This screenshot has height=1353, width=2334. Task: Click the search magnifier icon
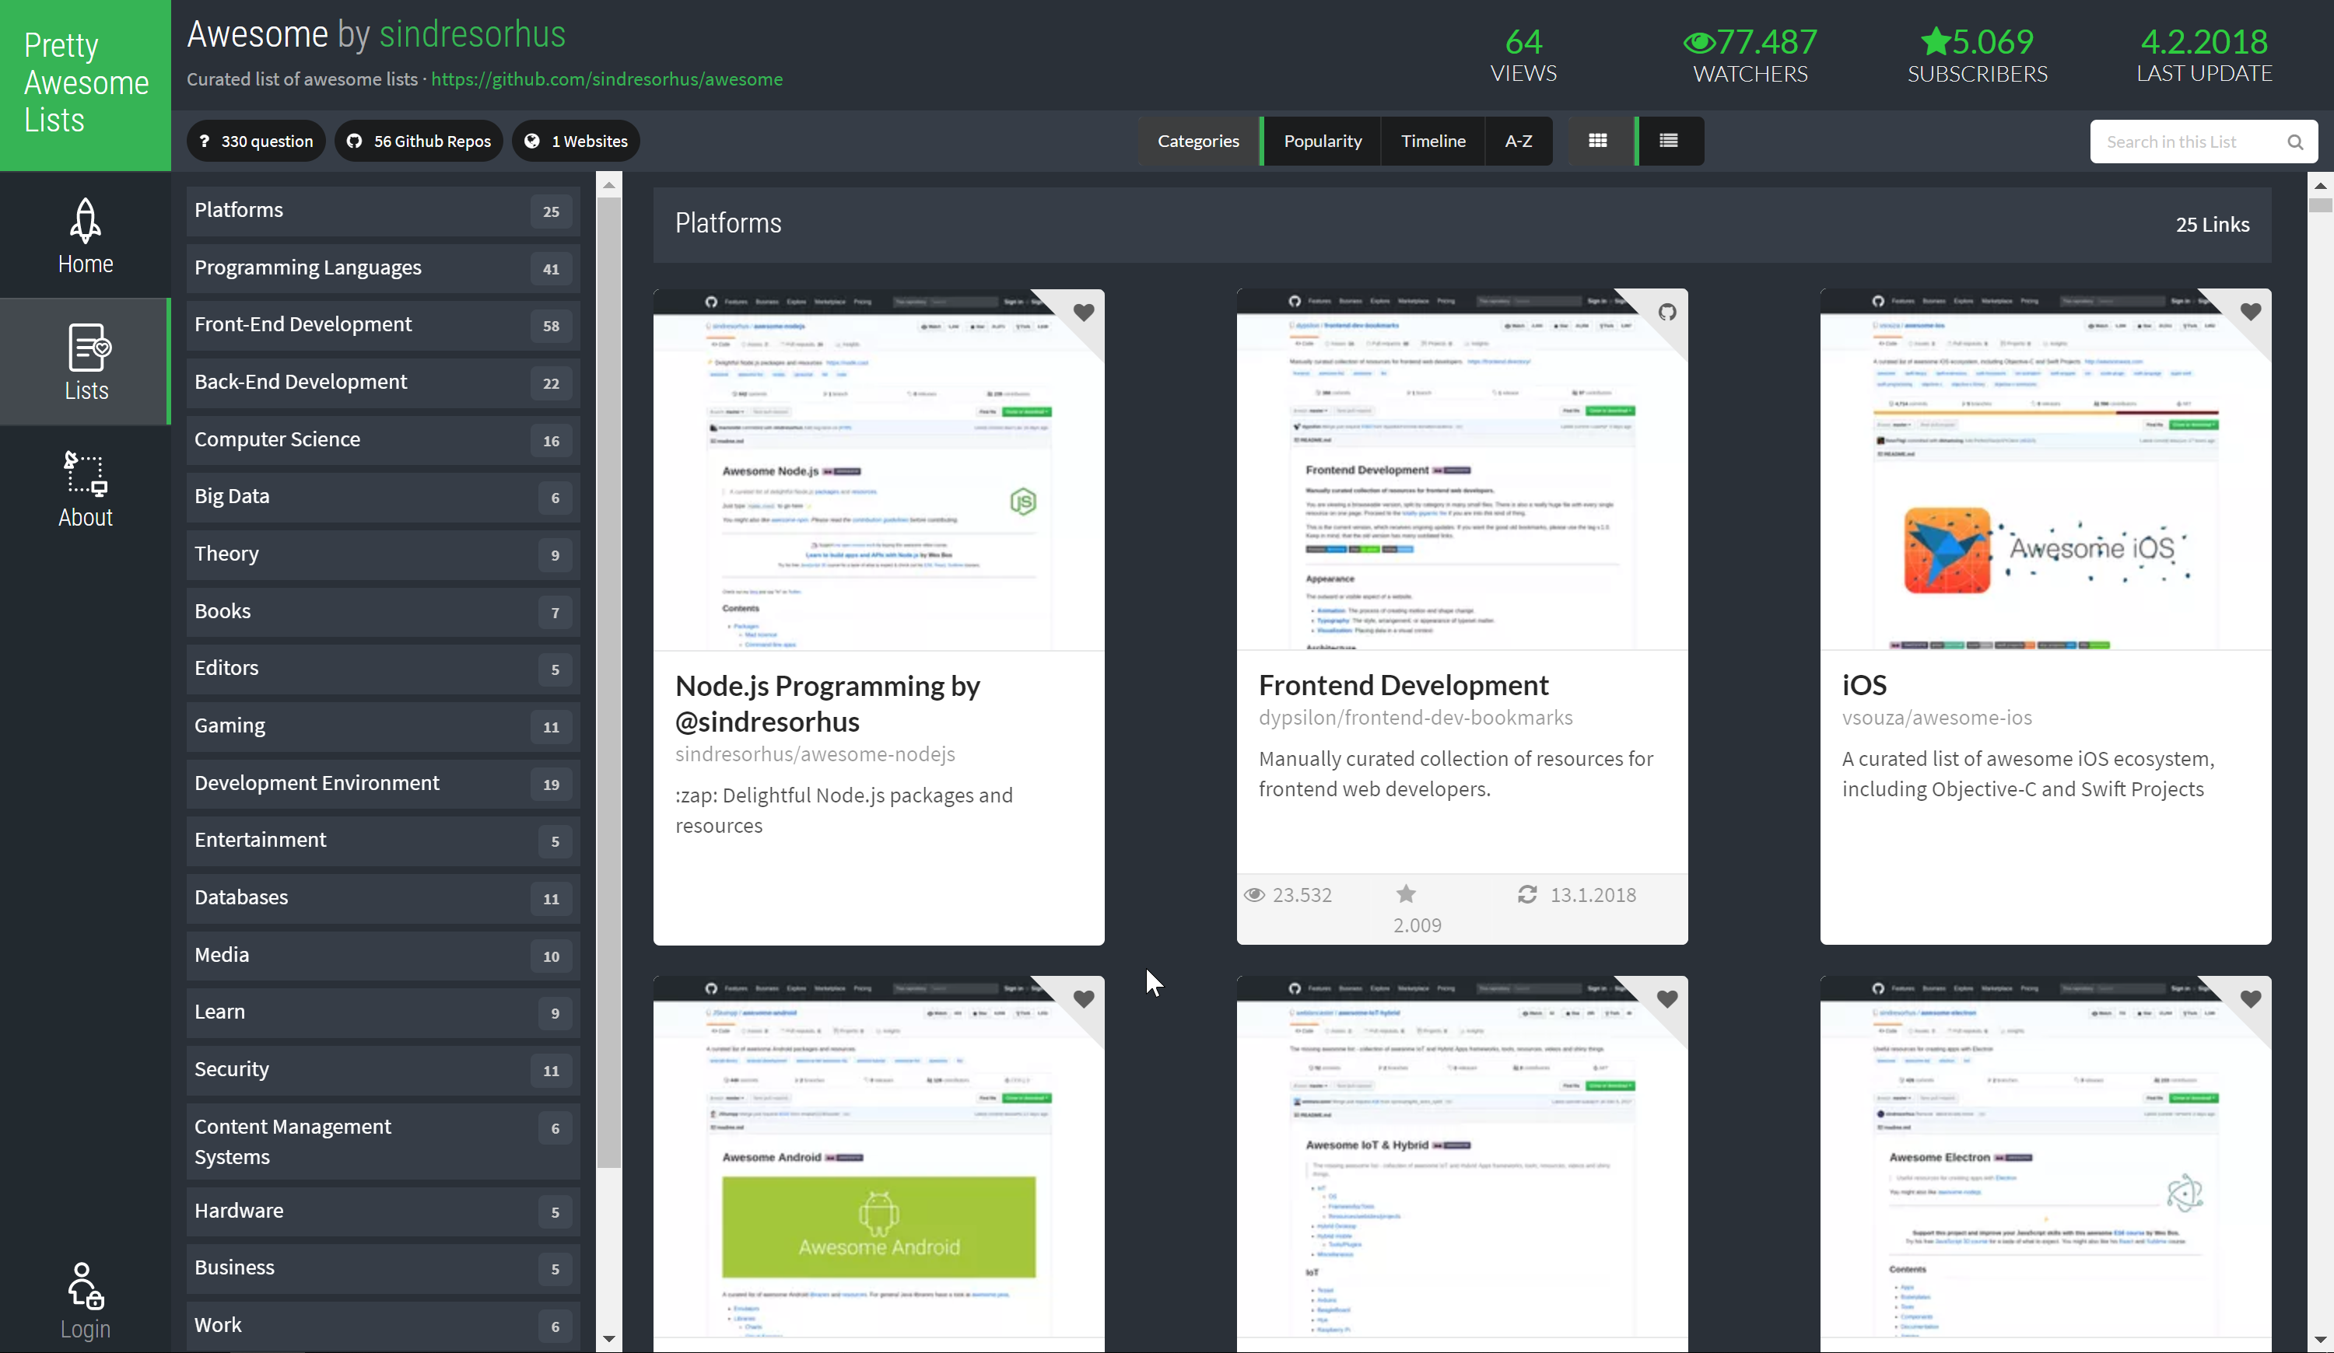[x=2294, y=142]
